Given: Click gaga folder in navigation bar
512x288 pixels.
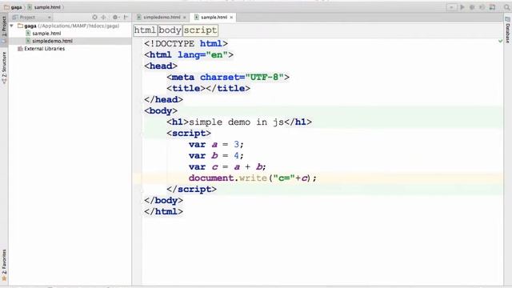Looking at the screenshot, I should click(x=13, y=7).
